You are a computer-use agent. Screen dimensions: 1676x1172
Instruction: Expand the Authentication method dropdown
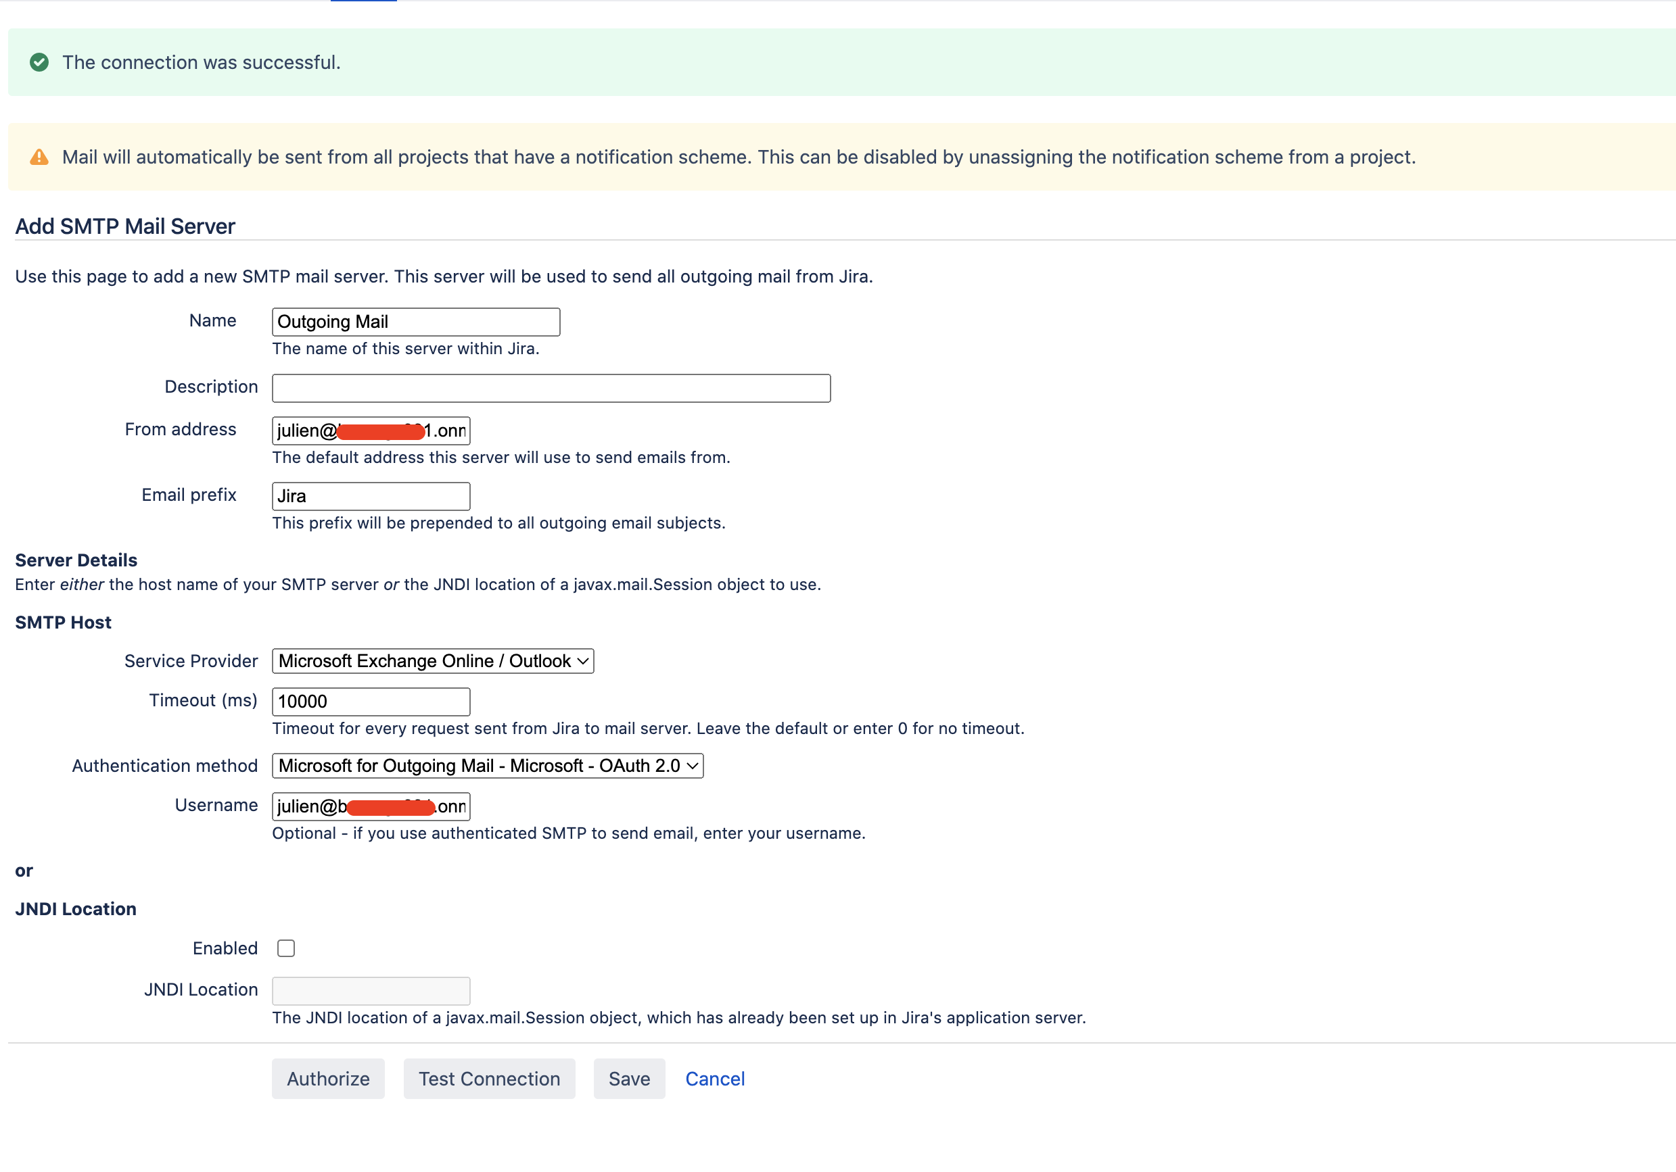[488, 766]
